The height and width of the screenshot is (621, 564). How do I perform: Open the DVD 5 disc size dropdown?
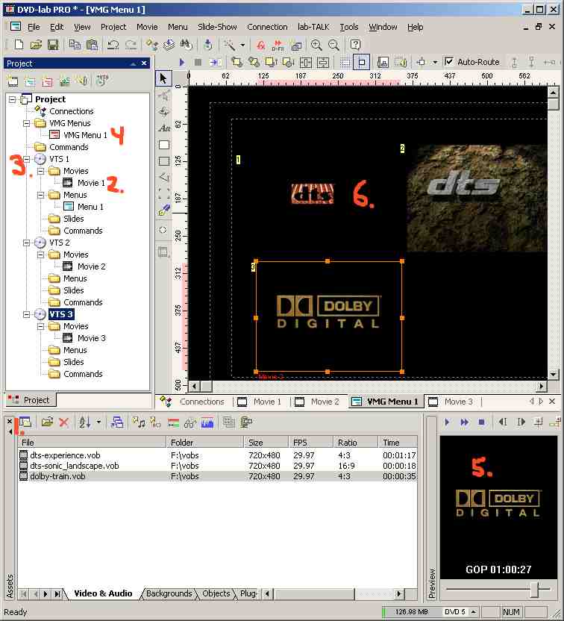point(474,612)
